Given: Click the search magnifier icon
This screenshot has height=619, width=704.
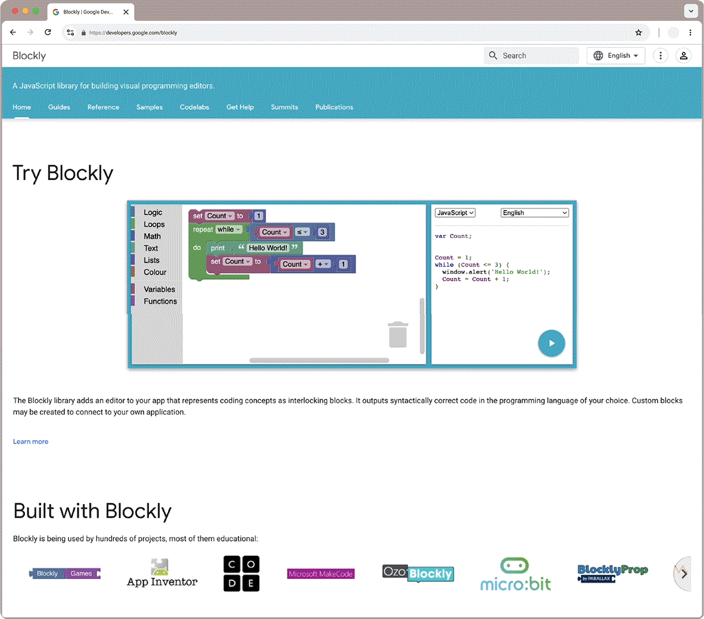Looking at the screenshot, I should (492, 55).
